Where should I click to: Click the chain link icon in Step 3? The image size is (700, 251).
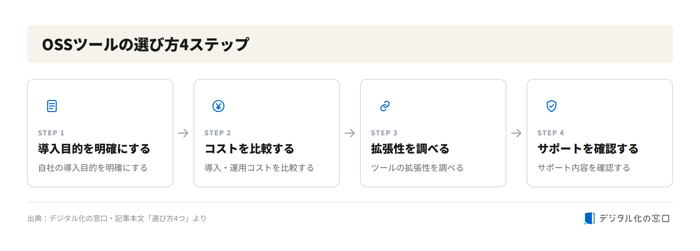[x=385, y=106]
